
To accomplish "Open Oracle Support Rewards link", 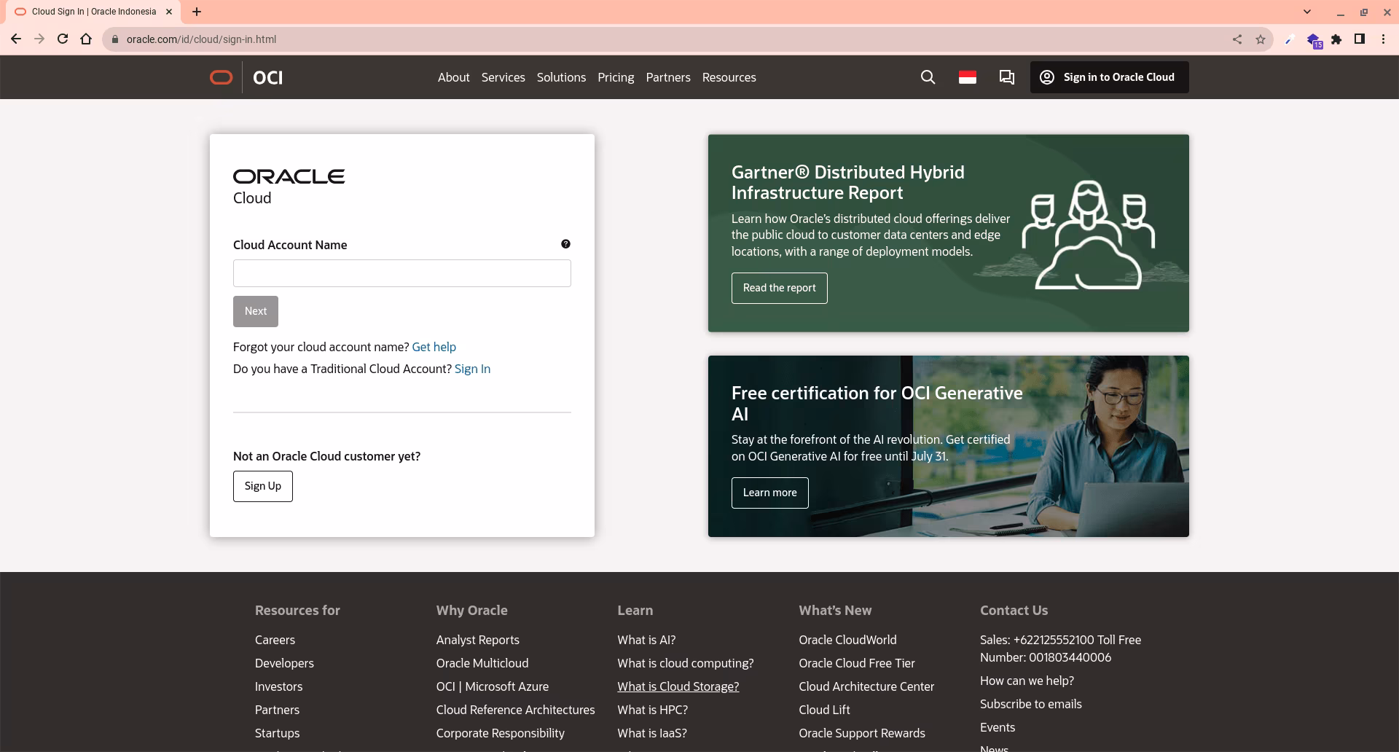I will pos(861,733).
